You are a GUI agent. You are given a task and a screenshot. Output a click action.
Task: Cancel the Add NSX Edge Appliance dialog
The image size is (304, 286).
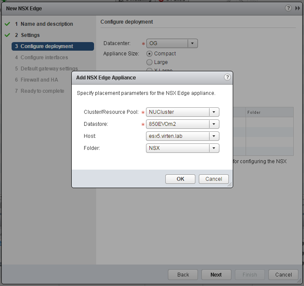coord(214,179)
